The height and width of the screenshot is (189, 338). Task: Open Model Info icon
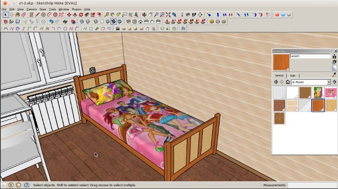coord(73,21)
